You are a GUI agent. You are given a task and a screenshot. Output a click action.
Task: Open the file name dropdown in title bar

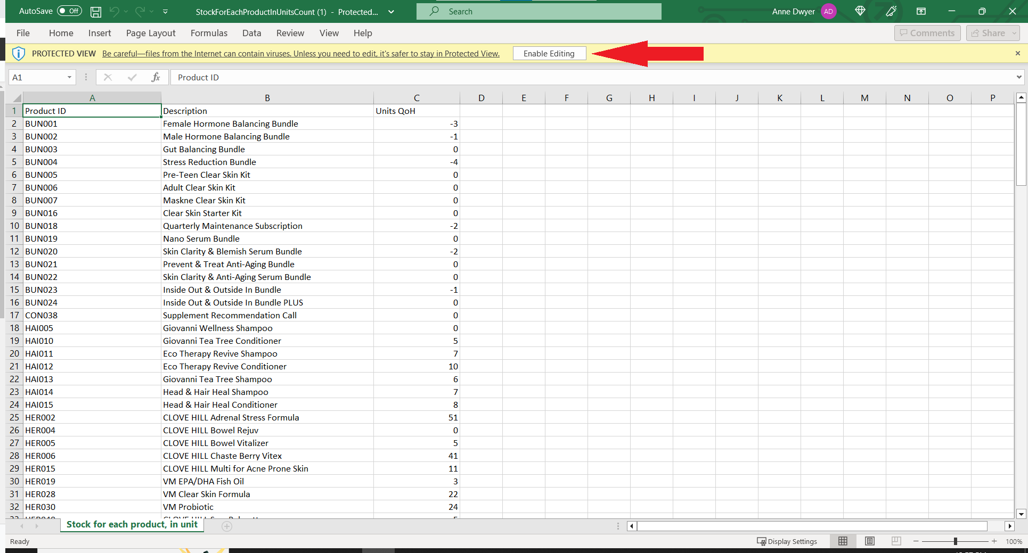coord(391,12)
